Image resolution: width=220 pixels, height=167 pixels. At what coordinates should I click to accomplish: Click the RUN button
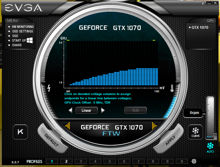(x=136, y=110)
